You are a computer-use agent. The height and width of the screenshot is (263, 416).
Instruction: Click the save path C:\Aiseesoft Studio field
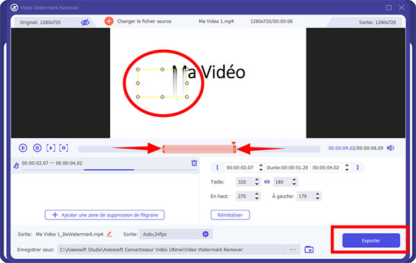171,249
